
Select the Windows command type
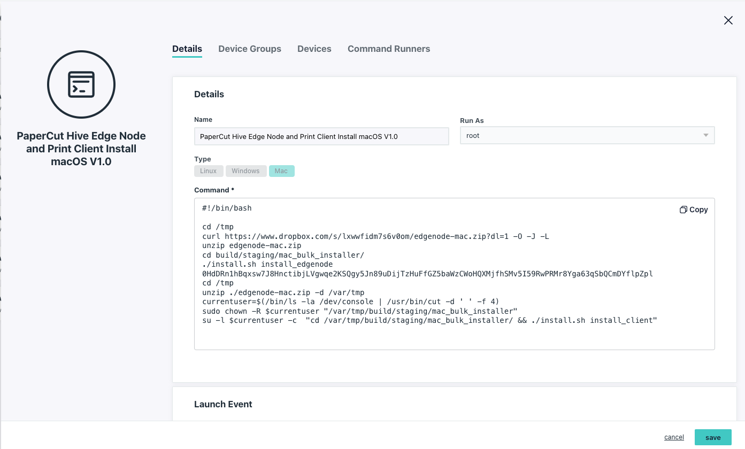coord(245,171)
